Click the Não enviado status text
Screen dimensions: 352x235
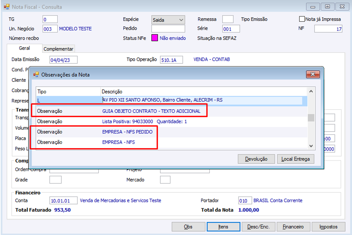[173, 38]
